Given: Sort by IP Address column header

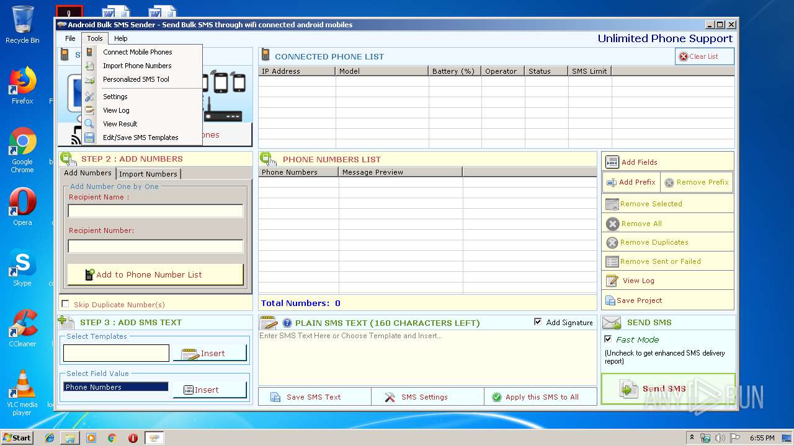Looking at the screenshot, I should 297,71.
